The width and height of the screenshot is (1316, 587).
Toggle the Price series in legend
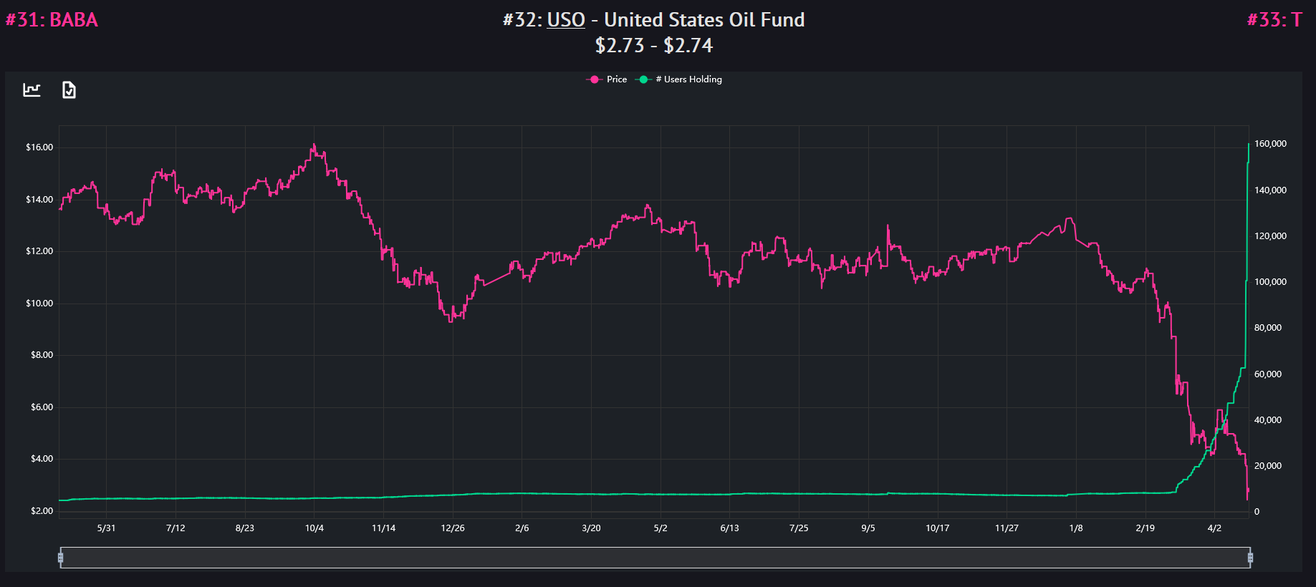(x=607, y=79)
